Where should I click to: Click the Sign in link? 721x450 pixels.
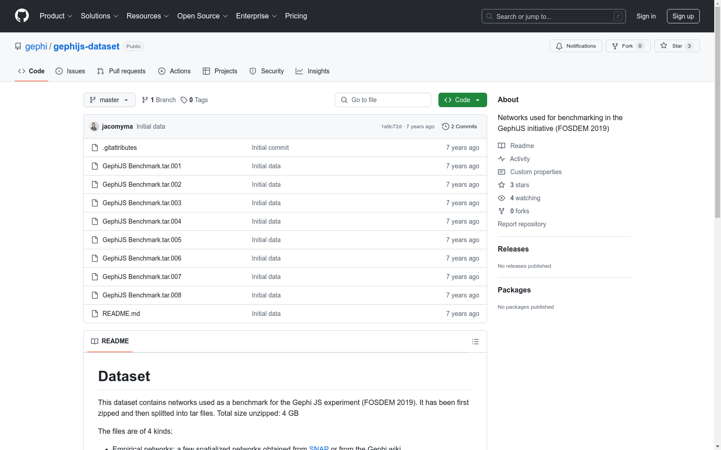(x=646, y=16)
